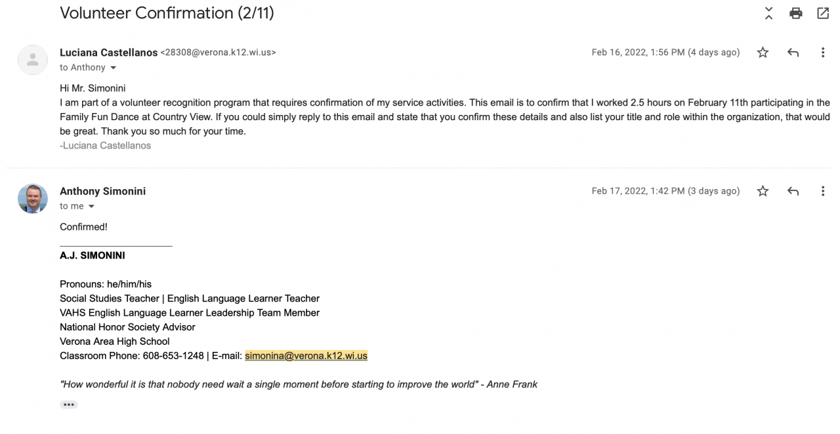Click Luciana Castellanos' default avatar icon
The width and height of the screenshot is (840, 434).
pos(33,60)
